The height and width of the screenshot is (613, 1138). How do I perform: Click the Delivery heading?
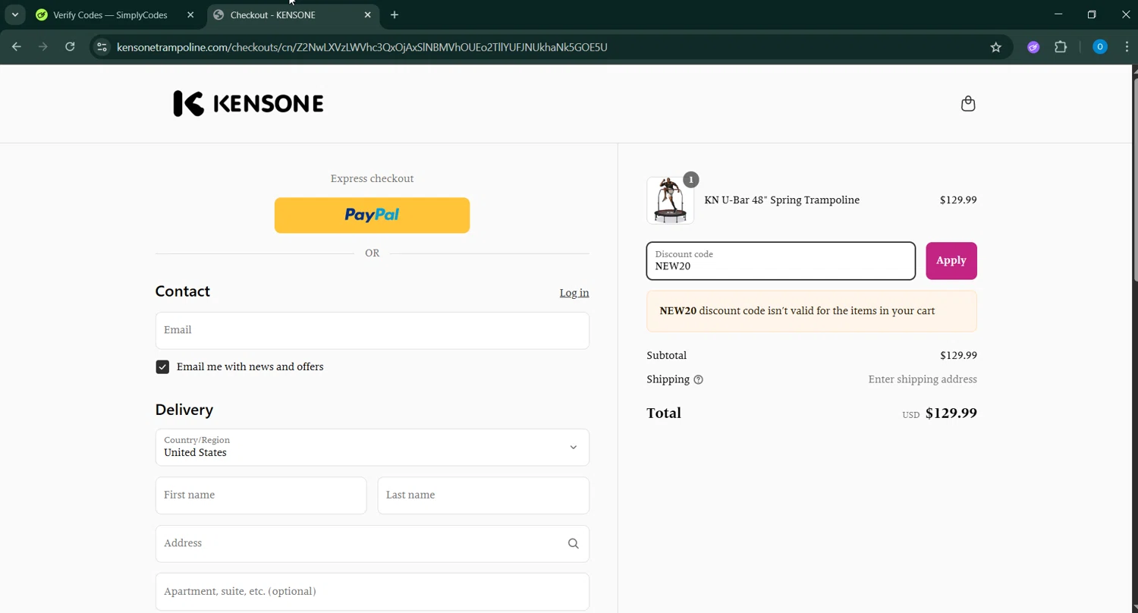coord(184,410)
